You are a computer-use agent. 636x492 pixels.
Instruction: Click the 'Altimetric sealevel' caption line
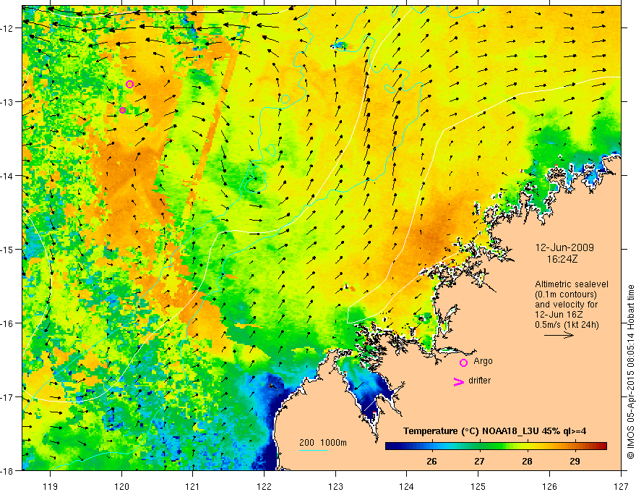572,284
